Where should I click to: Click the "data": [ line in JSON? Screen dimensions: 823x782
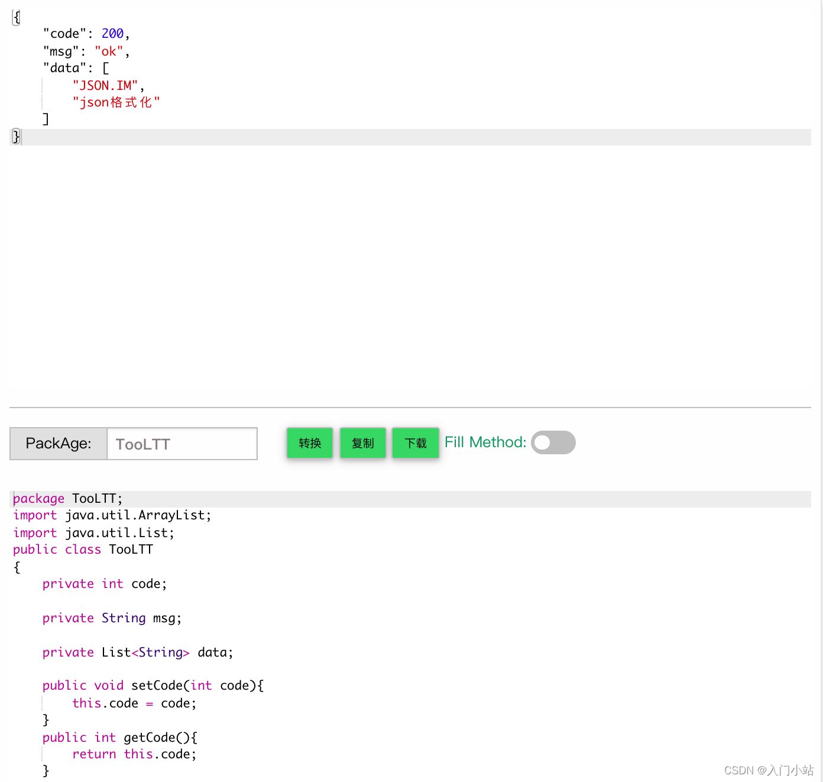[76, 68]
